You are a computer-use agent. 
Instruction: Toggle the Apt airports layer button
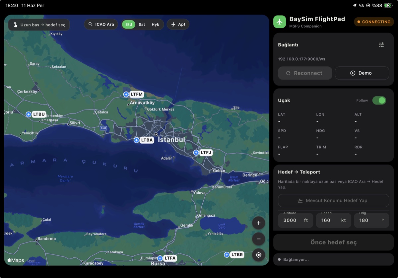coord(178,25)
